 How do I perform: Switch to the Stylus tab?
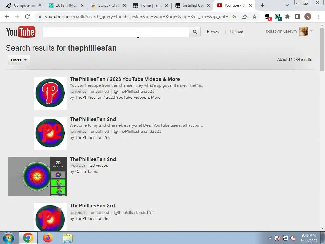point(109,5)
